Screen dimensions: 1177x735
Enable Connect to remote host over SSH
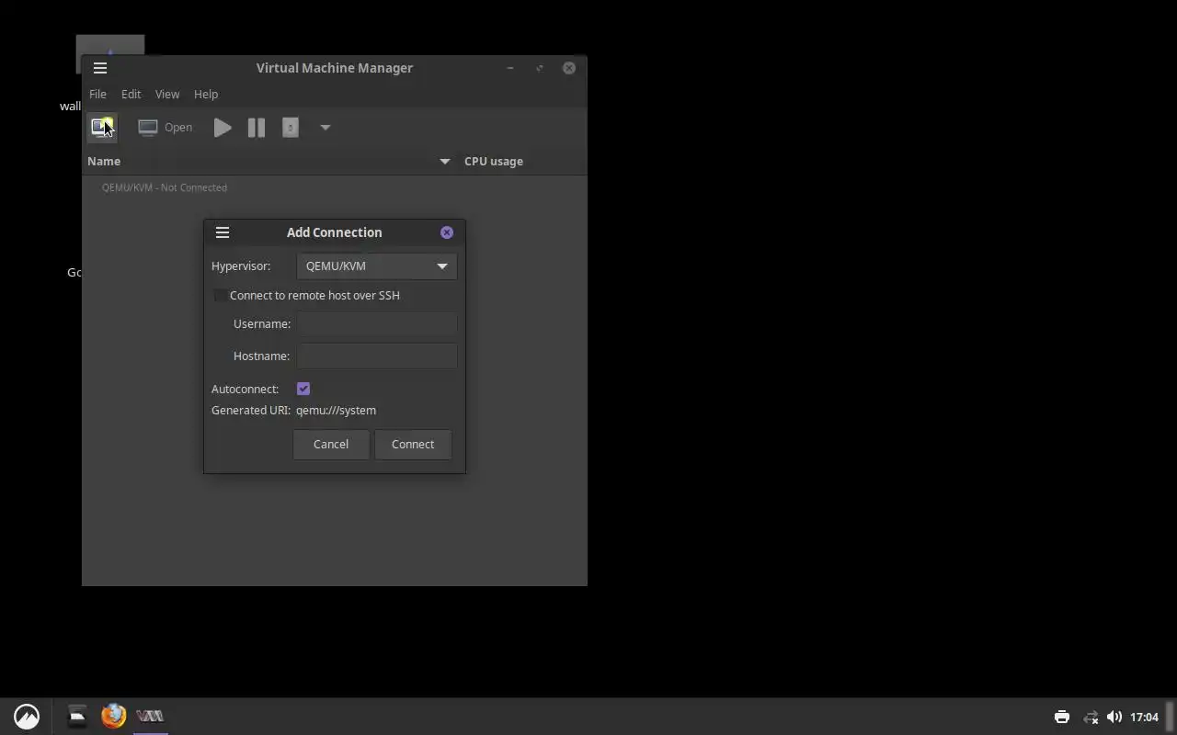(x=221, y=296)
